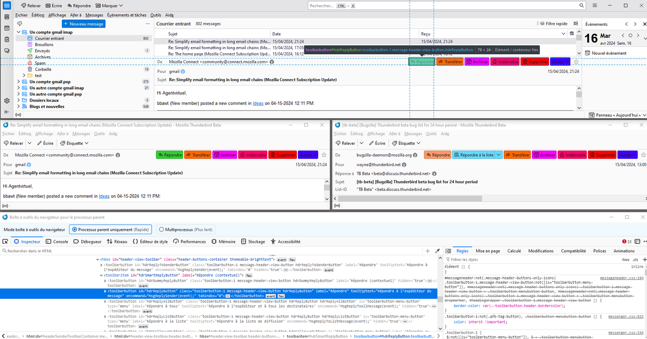Open the Outils menu in main menubar
Screen dimensions: 647x339
click(x=156, y=15)
